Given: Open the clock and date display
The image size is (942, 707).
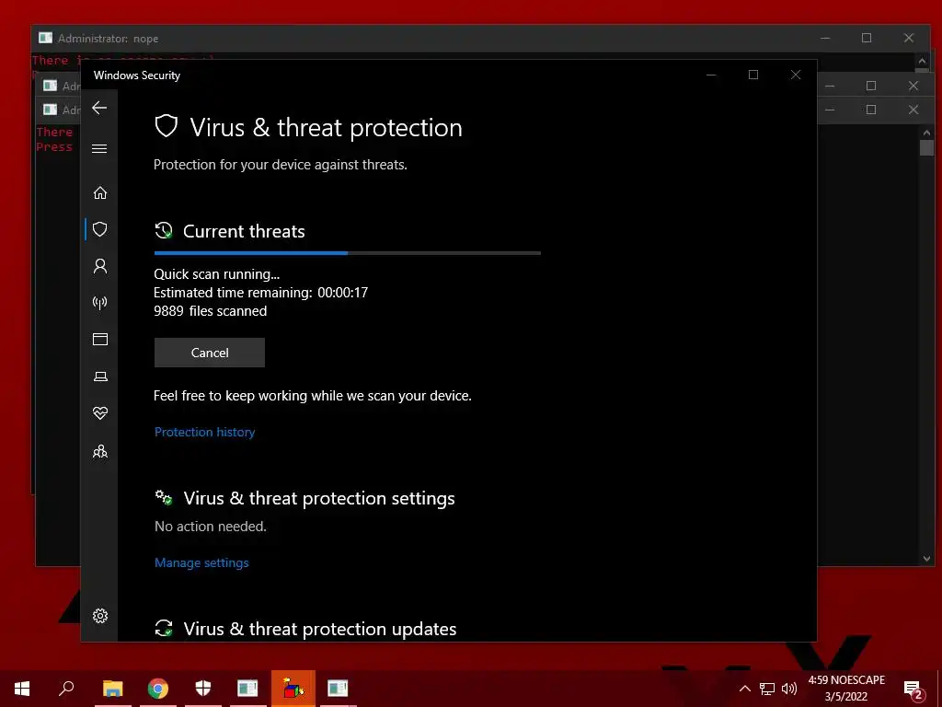Looking at the screenshot, I should click(x=846, y=689).
